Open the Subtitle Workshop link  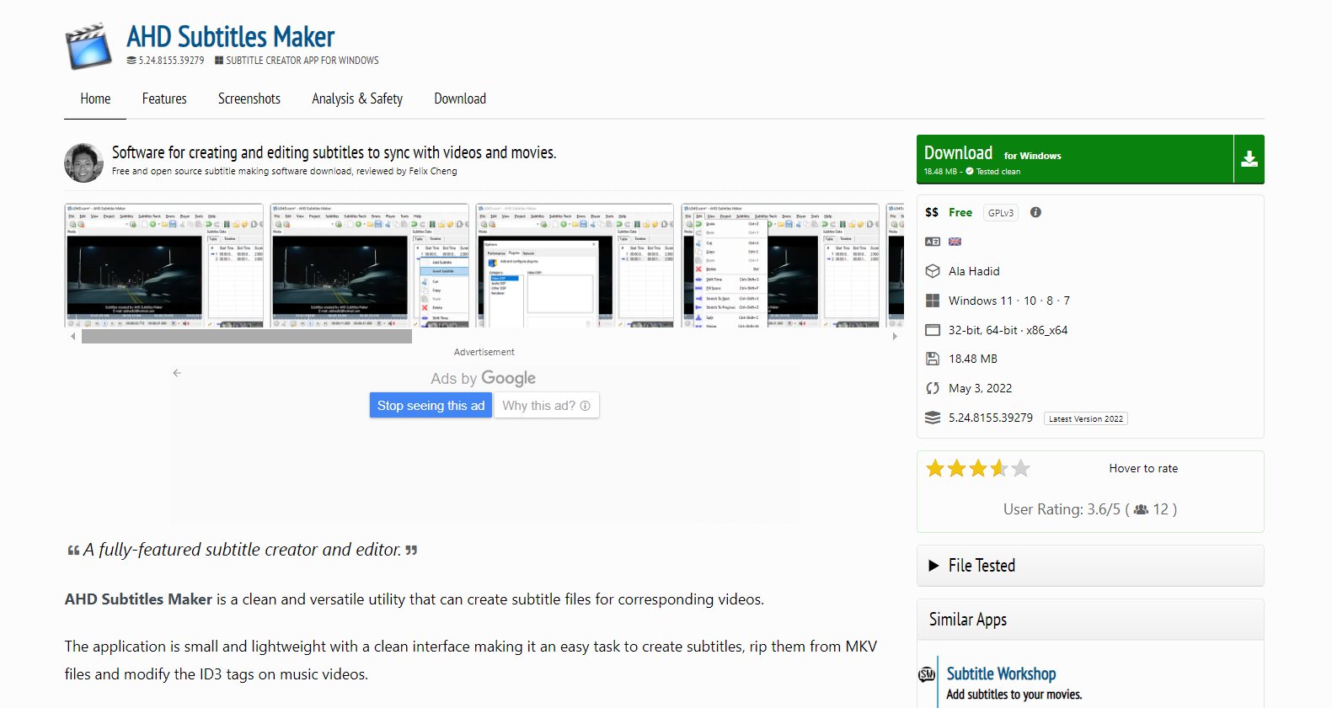point(1001,673)
